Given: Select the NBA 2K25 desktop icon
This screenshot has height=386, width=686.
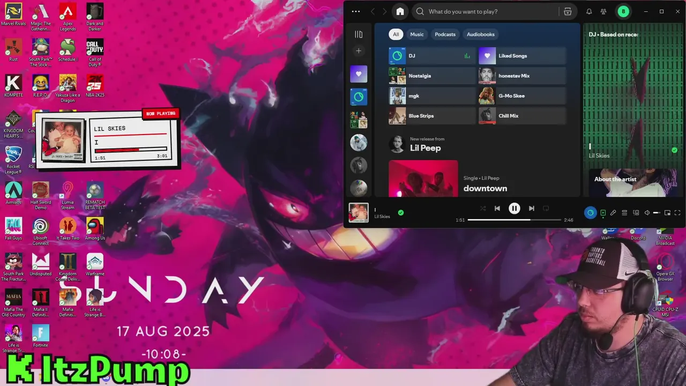Looking at the screenshot, I should pos(95,86).
